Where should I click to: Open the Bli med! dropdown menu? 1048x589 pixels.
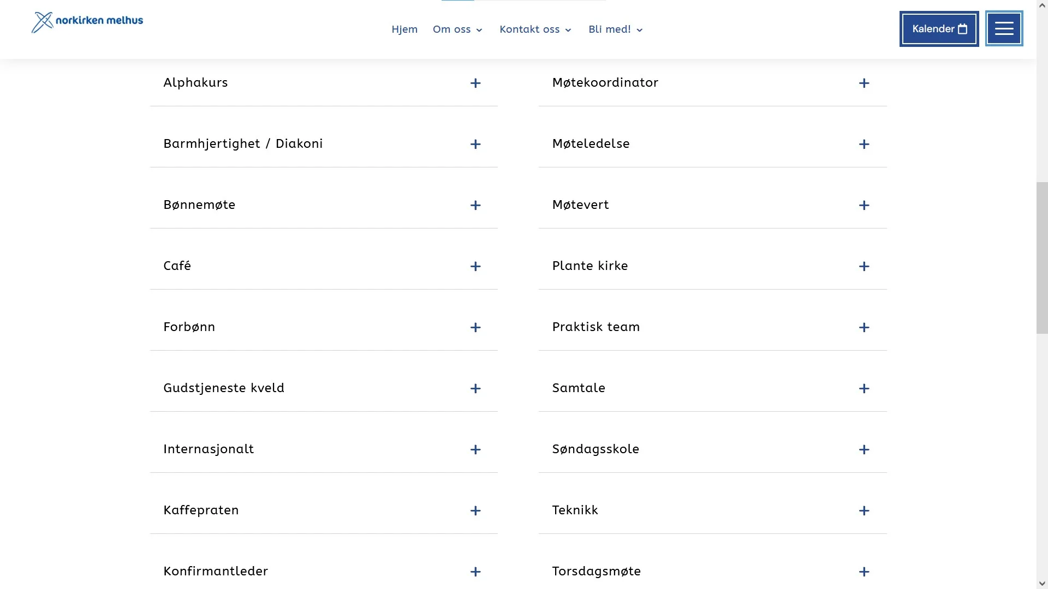[x=616, y=29]
